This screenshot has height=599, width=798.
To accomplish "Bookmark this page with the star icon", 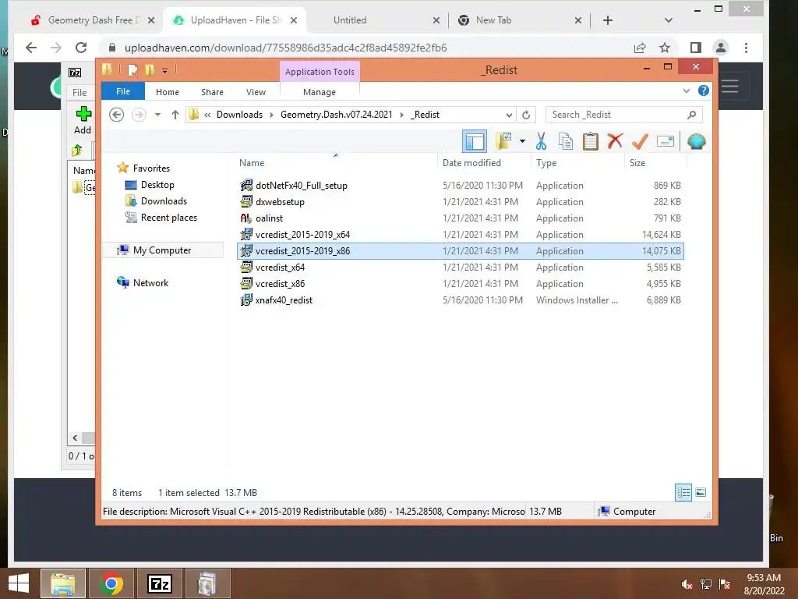I will click(665, 48).
